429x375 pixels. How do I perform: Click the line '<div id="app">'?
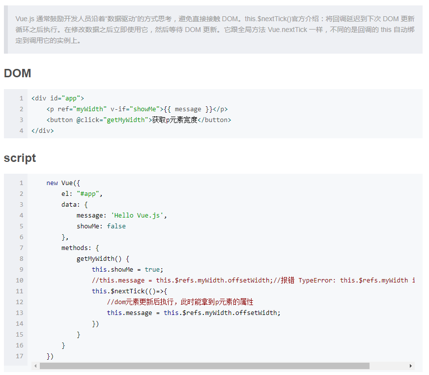click(57, 98)
